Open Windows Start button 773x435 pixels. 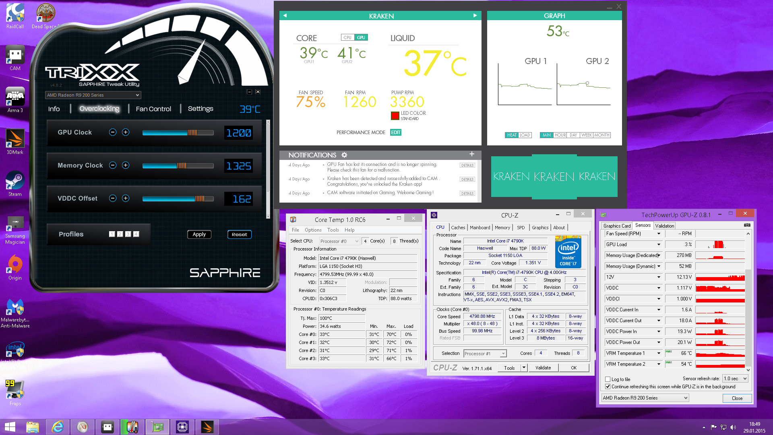click(x=10, y=427)
